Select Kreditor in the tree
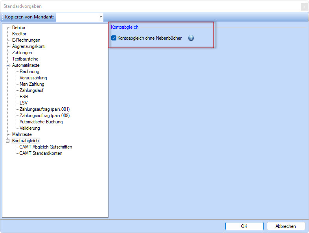309x233 pixels. click(x=19, y=34)
